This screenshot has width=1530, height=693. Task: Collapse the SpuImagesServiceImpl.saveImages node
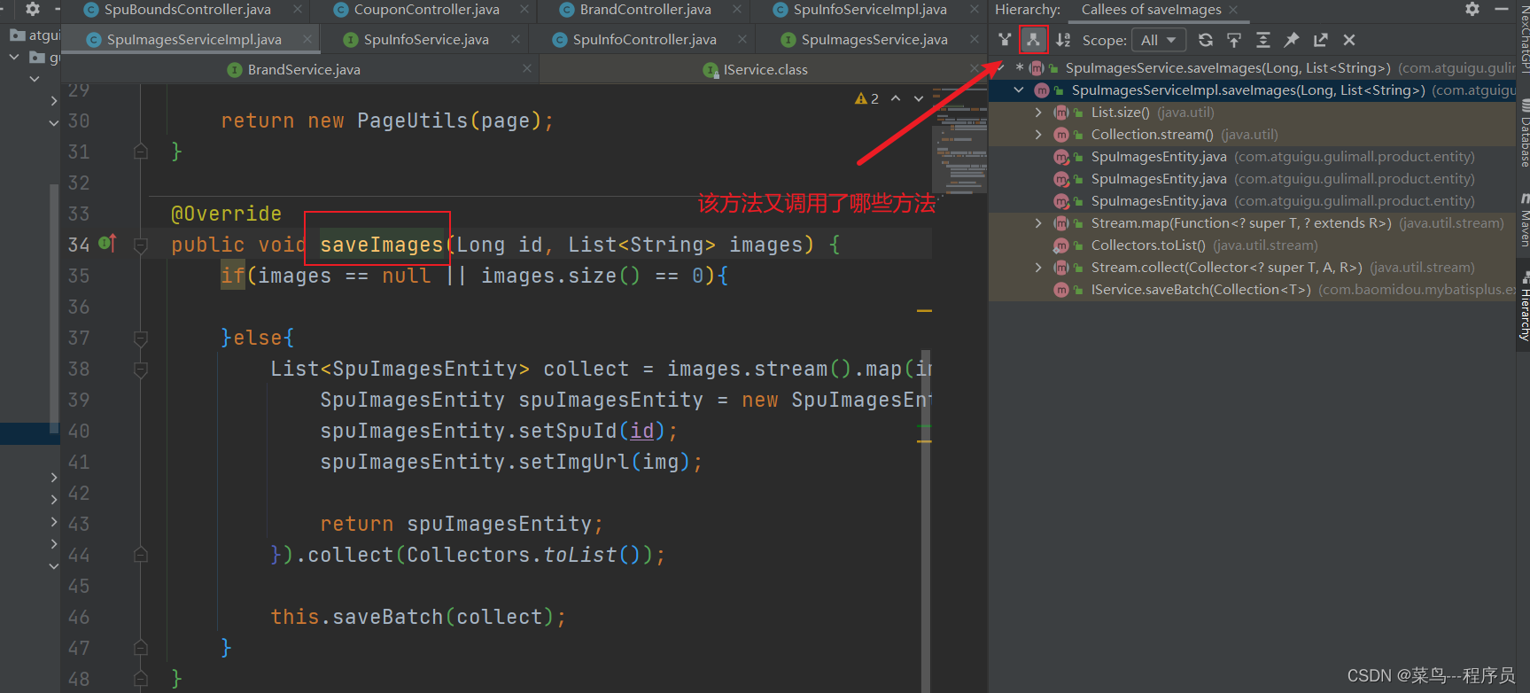1019,90
